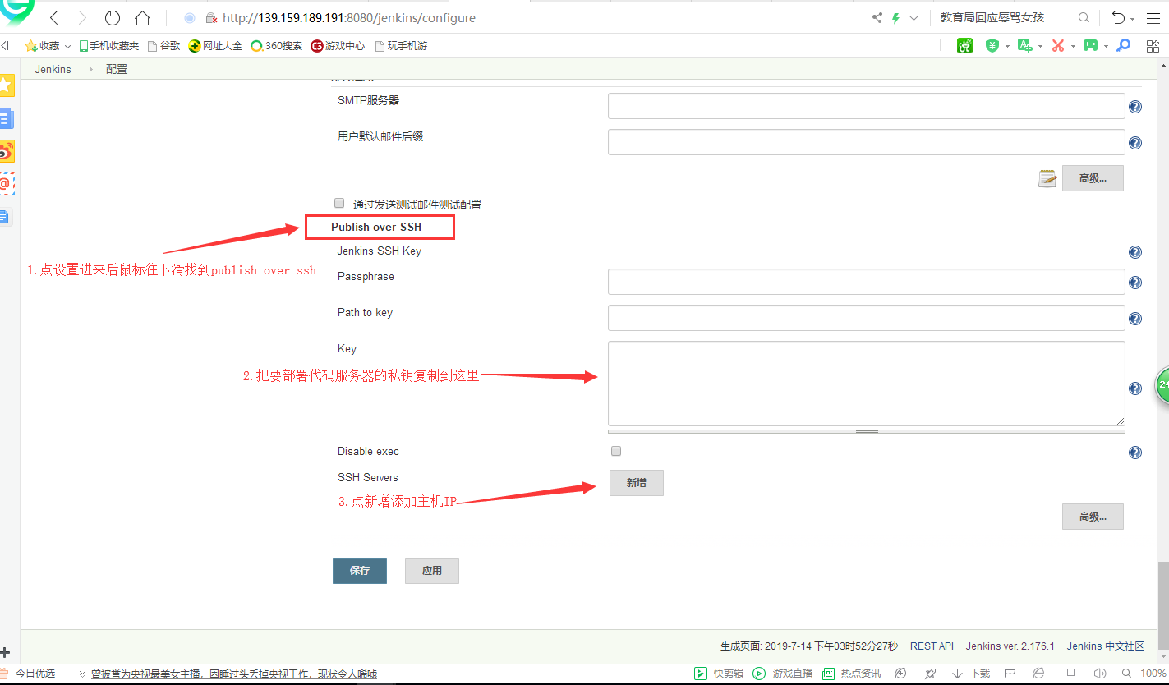Viewport: 1169px width, 685px height.
Task: Click help icon next to SMTP server field
Action: (1135, 107)
